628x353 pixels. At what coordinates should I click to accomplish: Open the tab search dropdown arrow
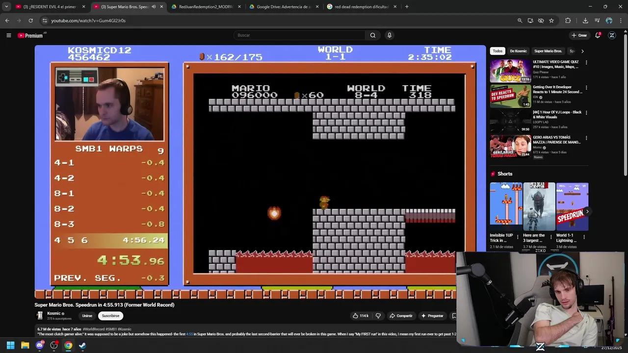pyautogui.click(x=6, y=7)
